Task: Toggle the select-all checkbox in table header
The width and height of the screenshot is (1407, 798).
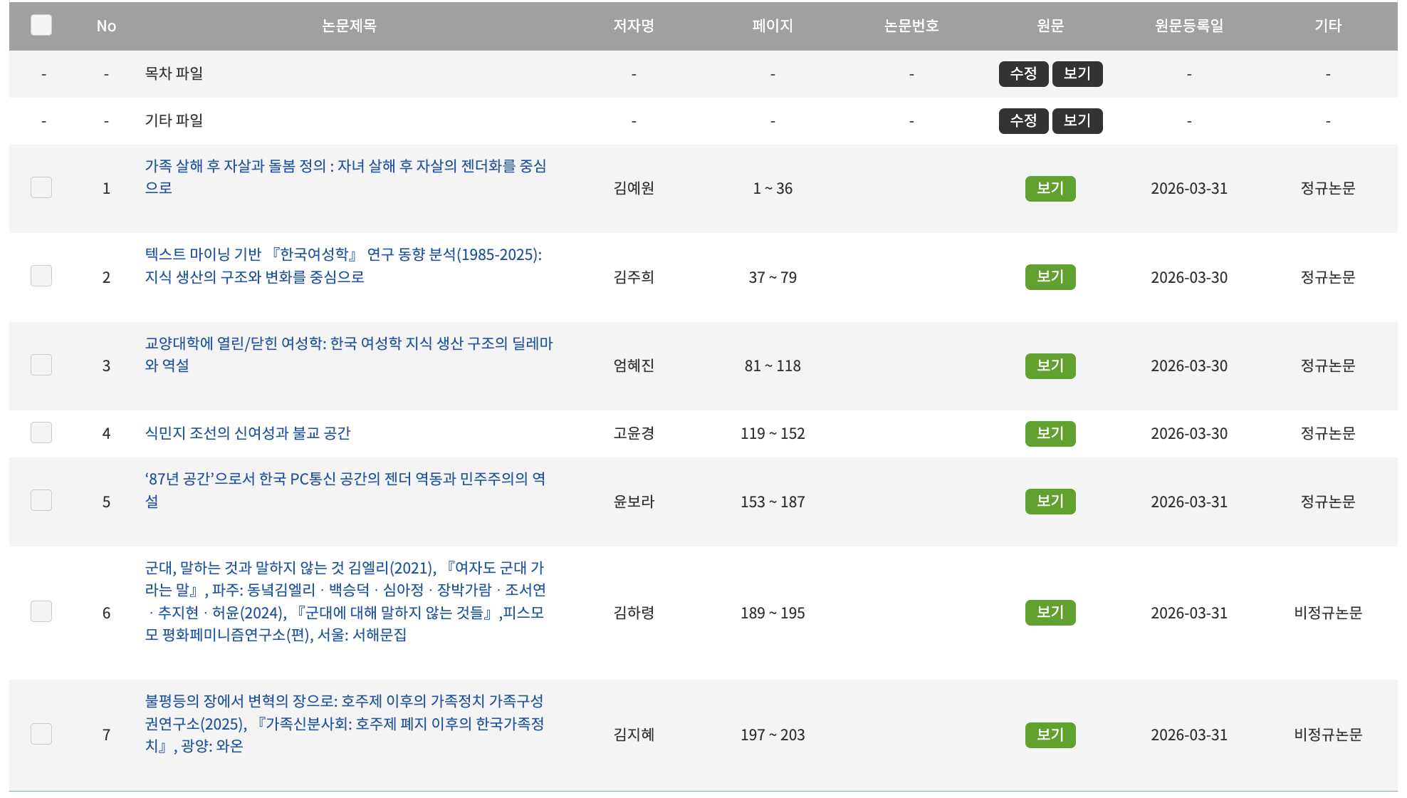Action: click(41, 26)
